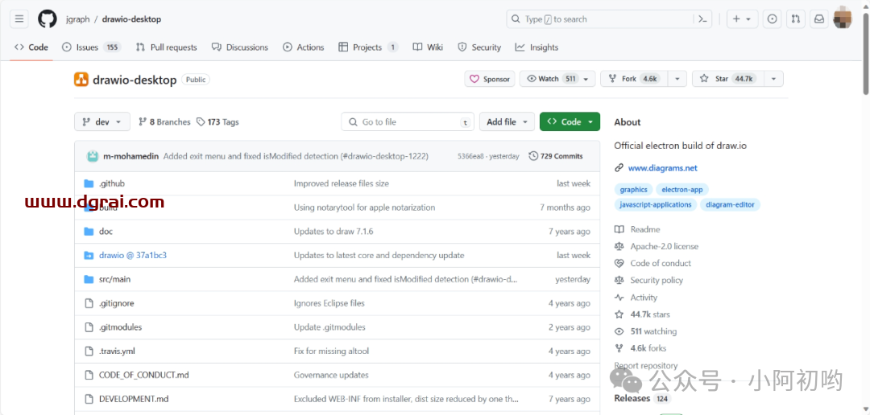
Task: Open the pull requests header icon
Action: (x=795, y=19)
